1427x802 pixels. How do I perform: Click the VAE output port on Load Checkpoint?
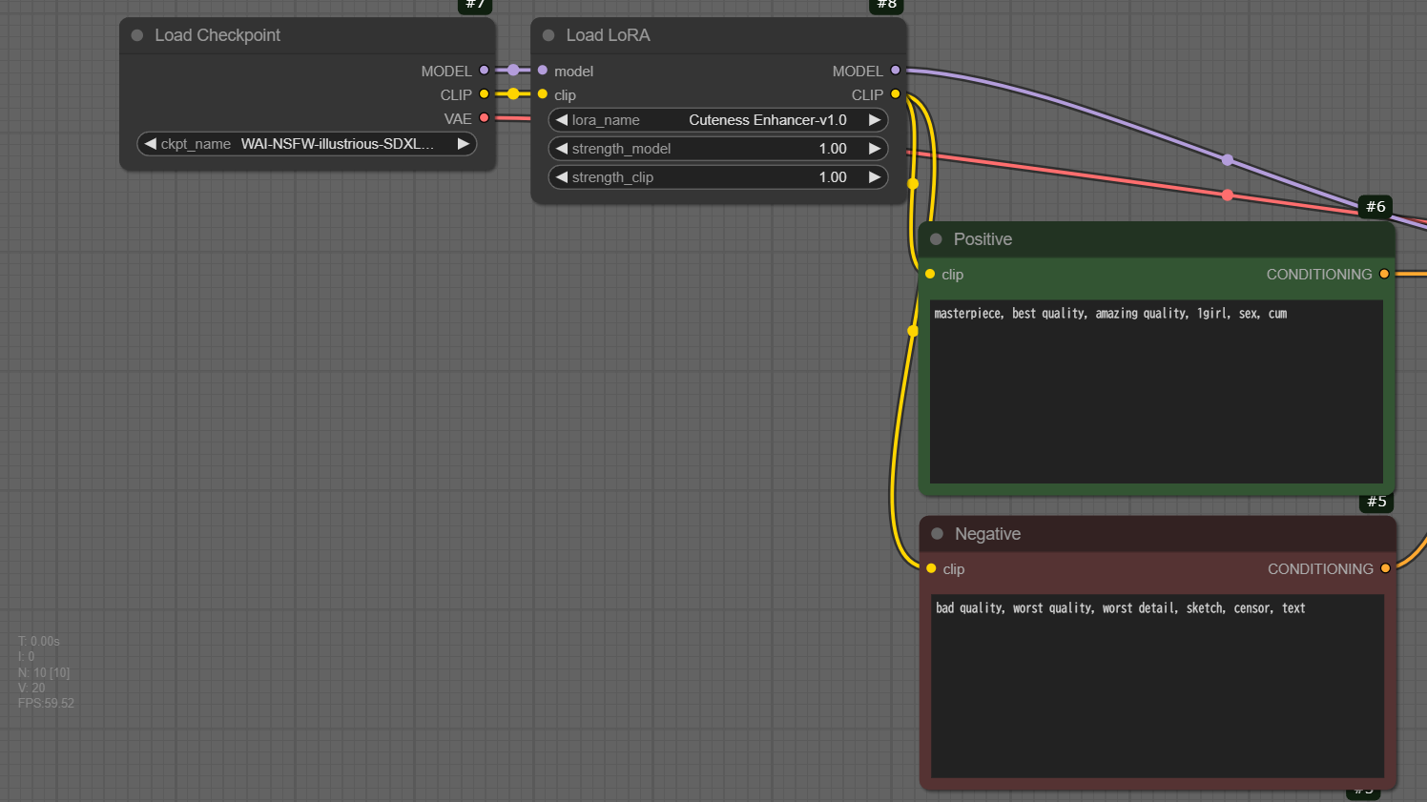coord(484,118)
